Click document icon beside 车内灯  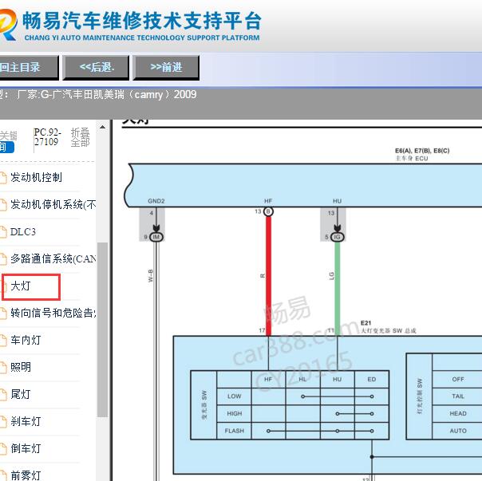pos(3,341)
